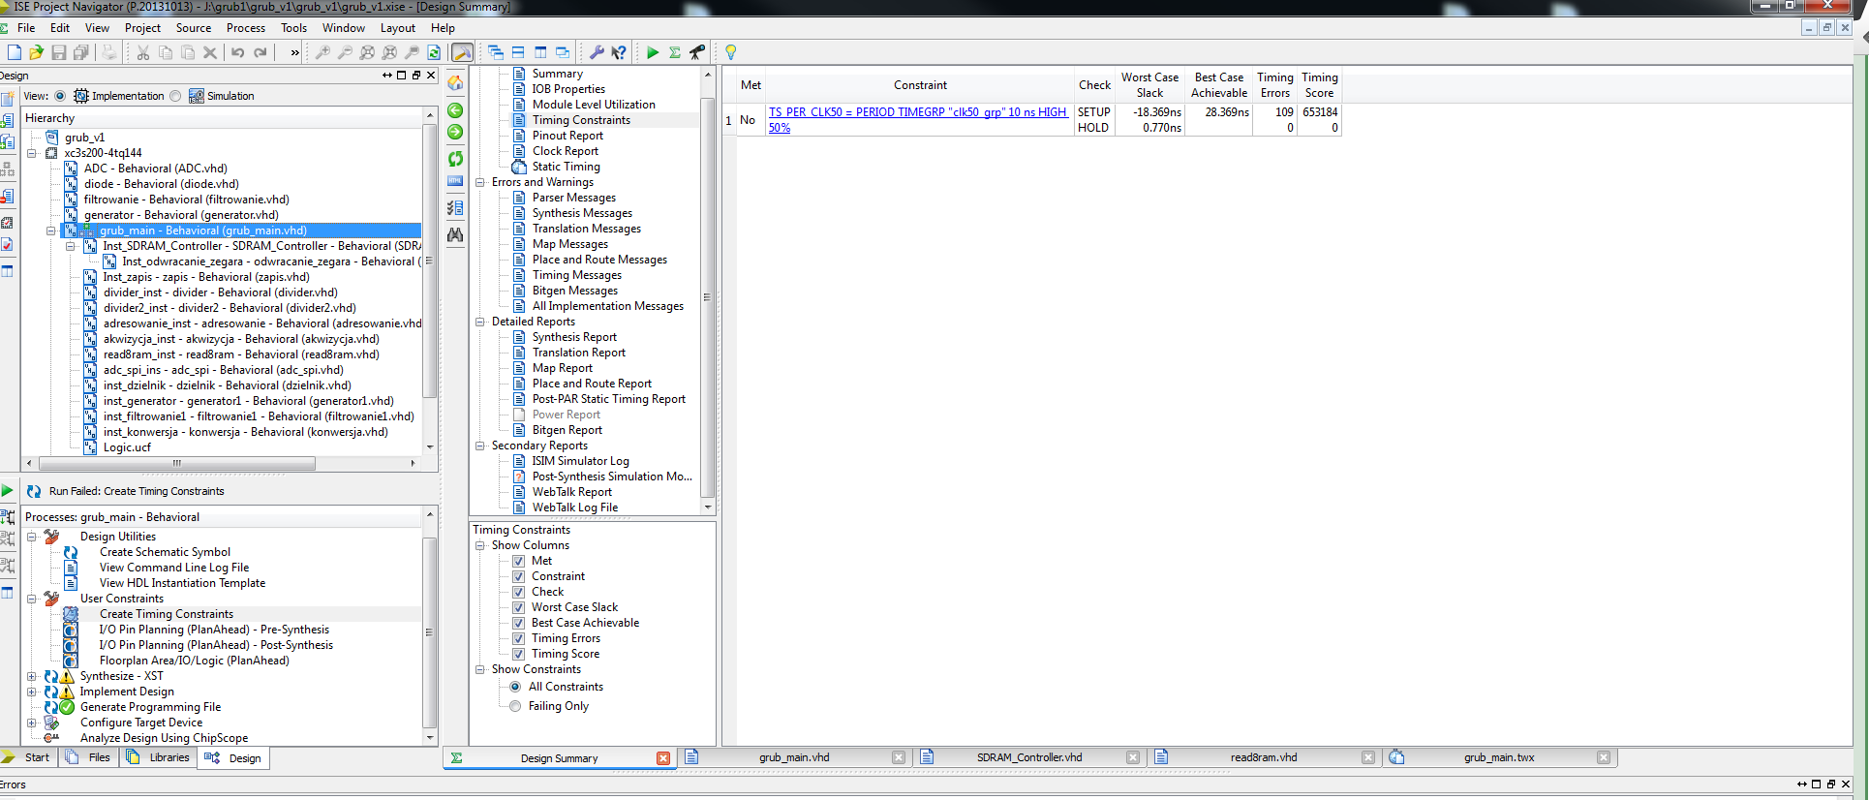Collapse the grub_main hierarchy node
Screen dimensions: 1869x800
click(x=51, y=231)
